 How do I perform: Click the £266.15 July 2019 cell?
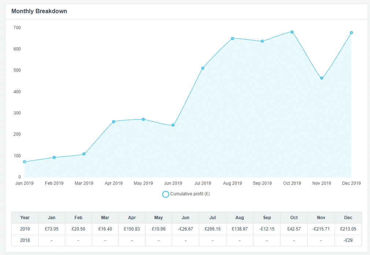(x=212, y=229)
